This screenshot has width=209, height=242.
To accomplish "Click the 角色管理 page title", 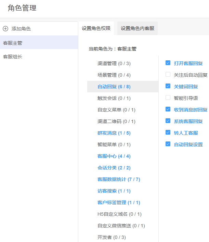I will pyautogui.click(x=22, y=8).
